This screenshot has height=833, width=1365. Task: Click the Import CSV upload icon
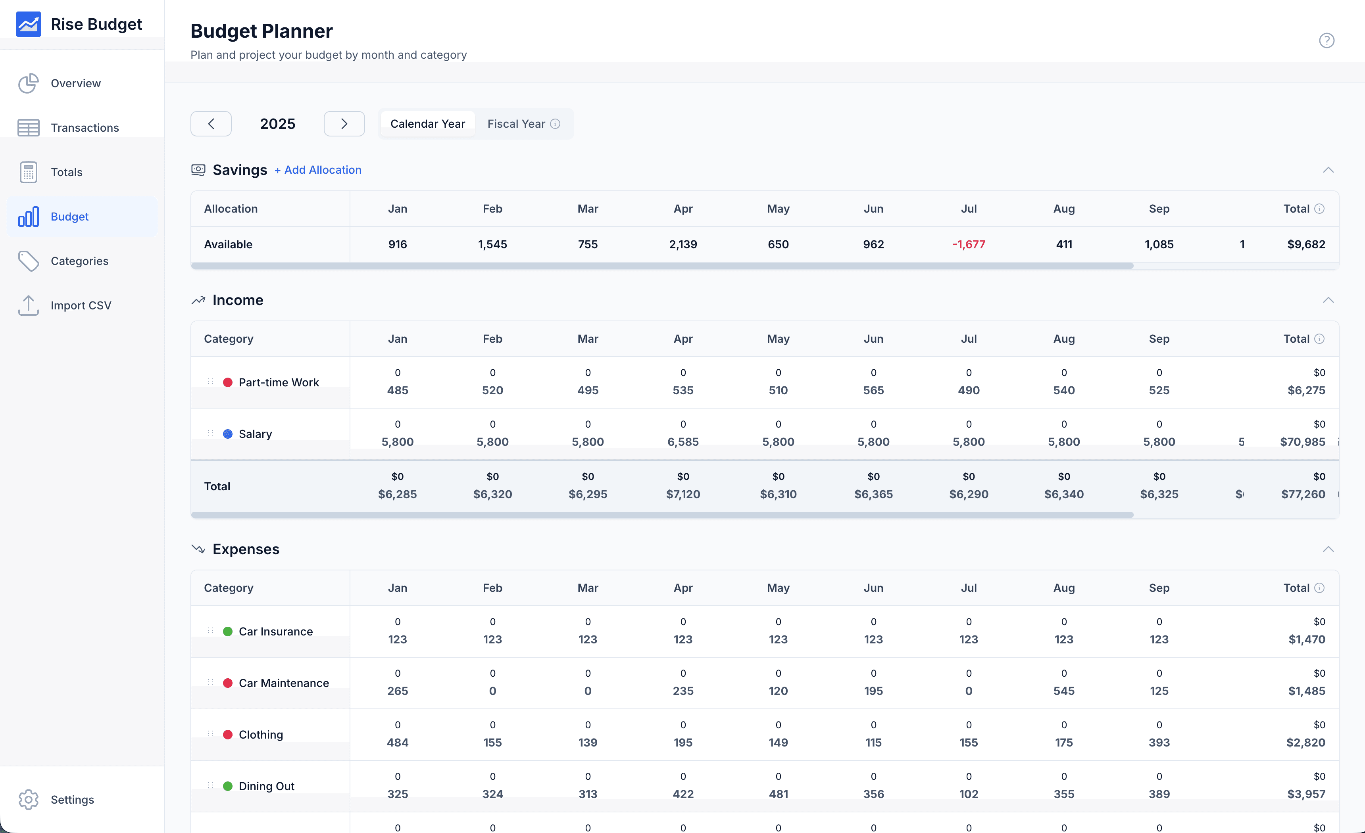click(x=28, y=305)
